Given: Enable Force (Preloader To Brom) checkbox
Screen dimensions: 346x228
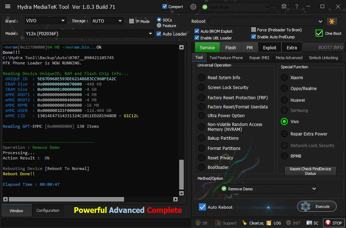Looking at the screenshot, I should click(x=254, y=30).
